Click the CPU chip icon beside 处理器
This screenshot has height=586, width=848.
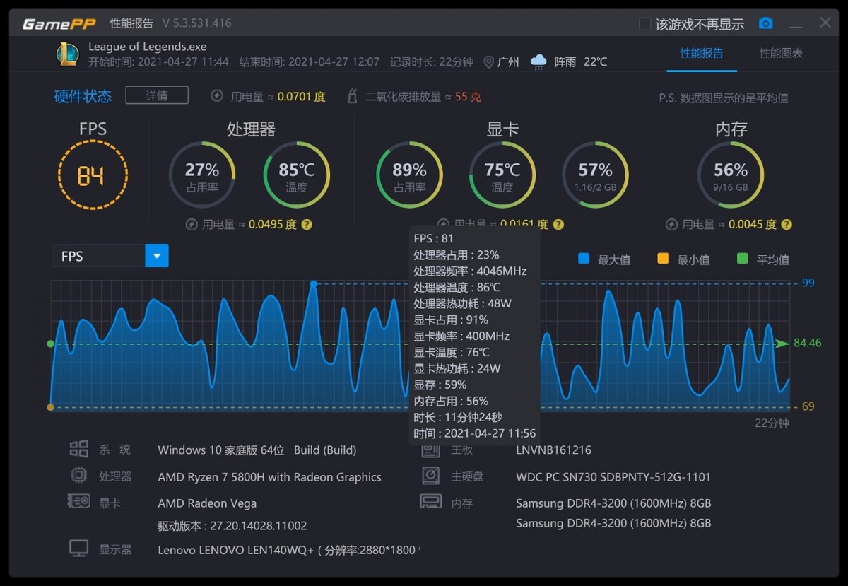(x=78, y=475)
